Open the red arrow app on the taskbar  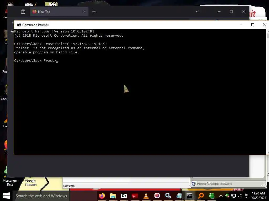(135, 196)
